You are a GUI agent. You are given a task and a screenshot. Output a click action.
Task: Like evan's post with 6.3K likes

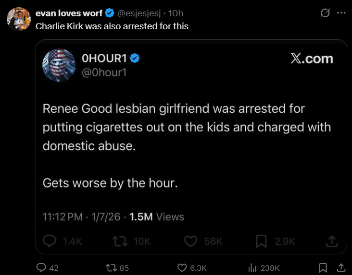182,268
